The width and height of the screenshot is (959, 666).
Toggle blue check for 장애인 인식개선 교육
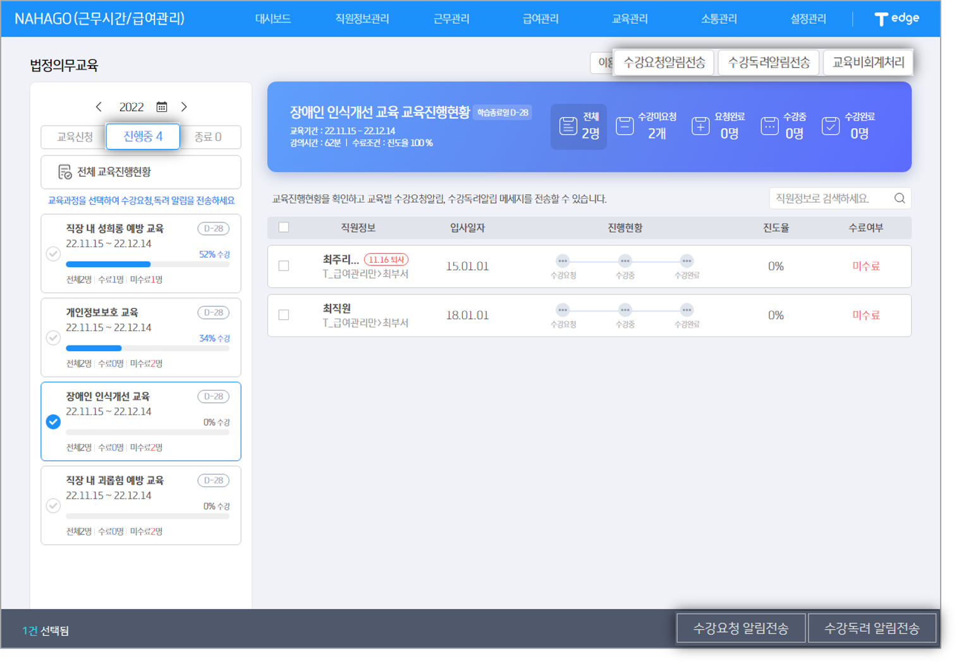tap(53, 421)
